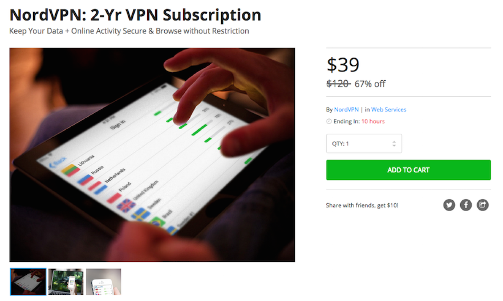Click the NordVPN: 2-Yr VPN Subscription heading
The image size is (503, 301).
tap(135, 15)
